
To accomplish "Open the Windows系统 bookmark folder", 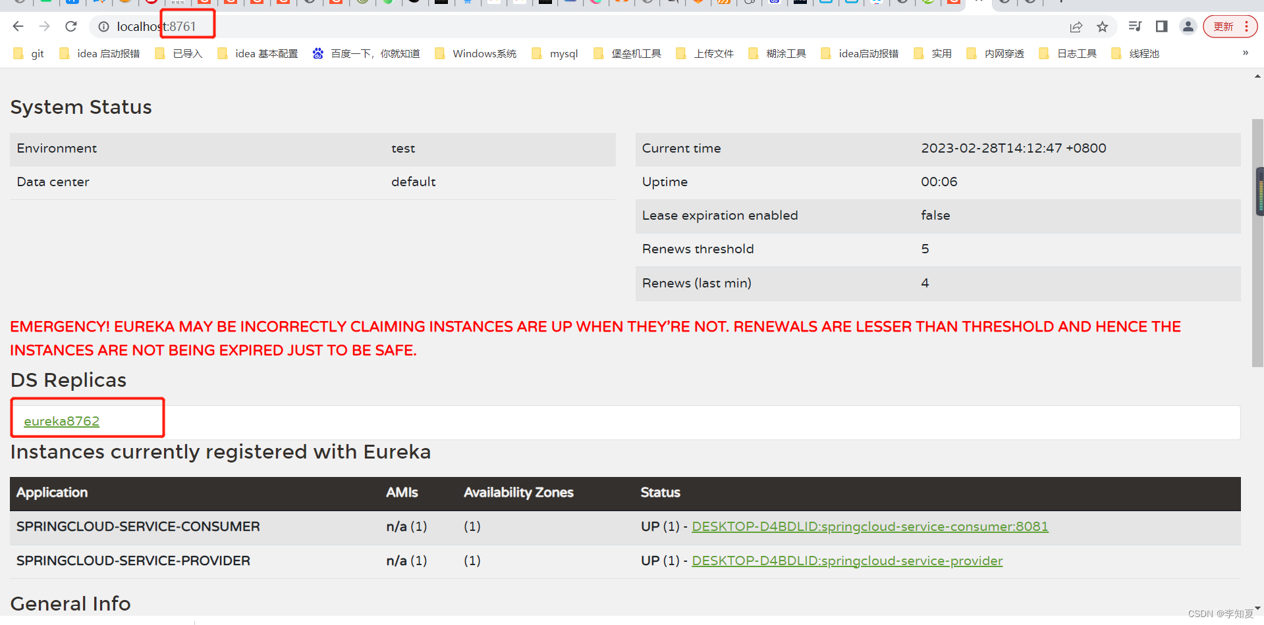I will pos(476,53).
